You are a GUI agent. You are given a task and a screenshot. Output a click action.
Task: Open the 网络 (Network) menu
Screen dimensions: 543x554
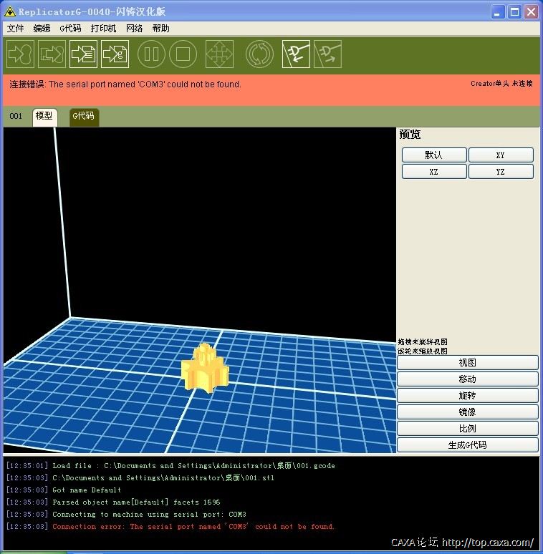click(x=135, y=28)
